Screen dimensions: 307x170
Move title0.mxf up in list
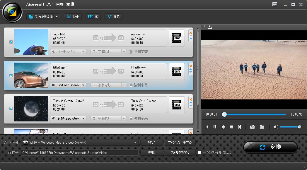191,69
